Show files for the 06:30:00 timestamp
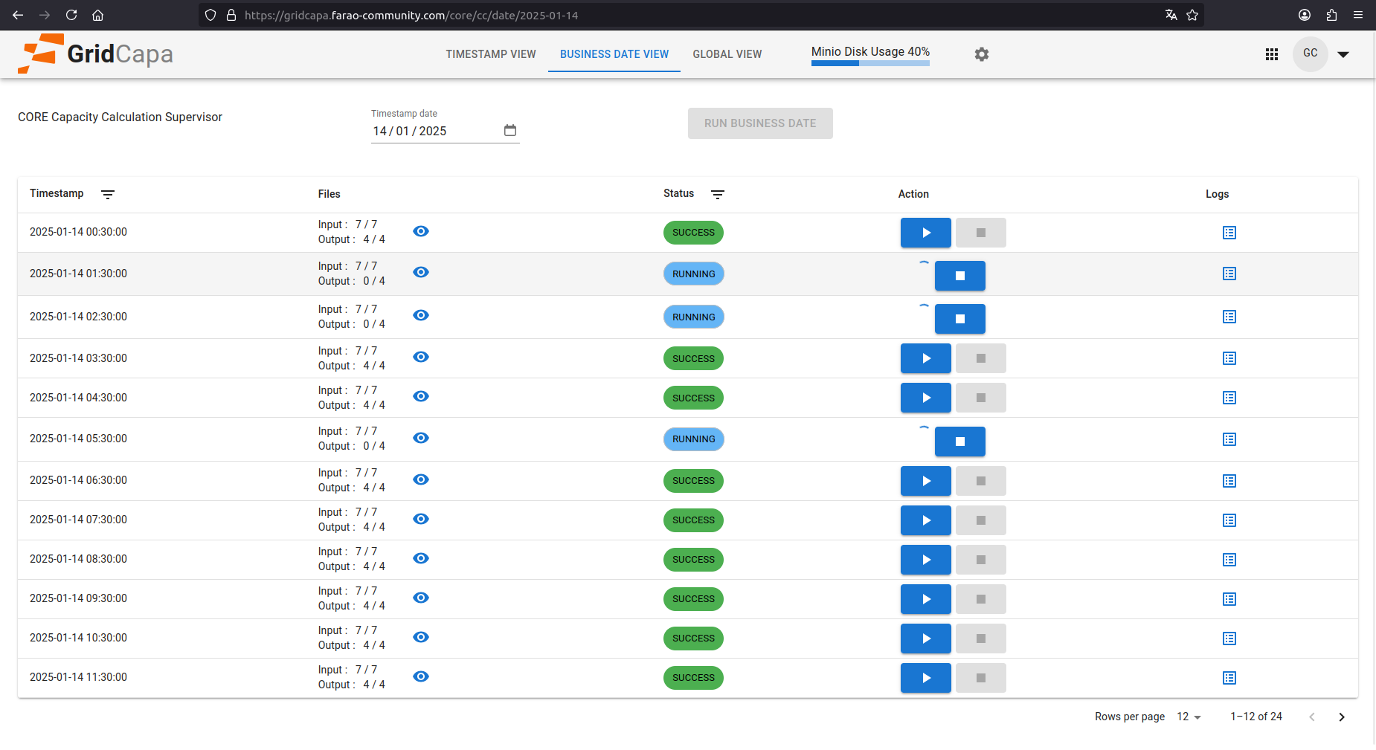This screenshot has height=750, width=1376. pos(421,479)
